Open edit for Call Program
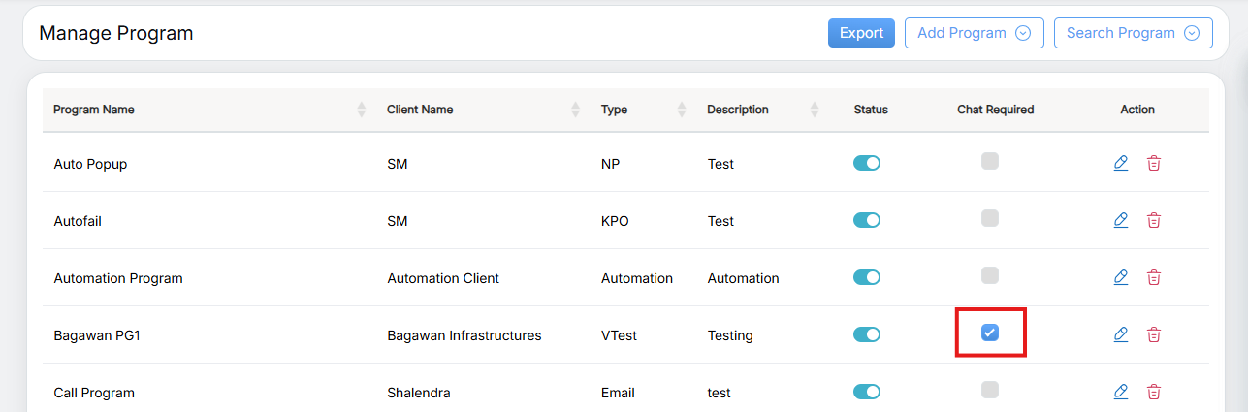 coord(1121,392)
